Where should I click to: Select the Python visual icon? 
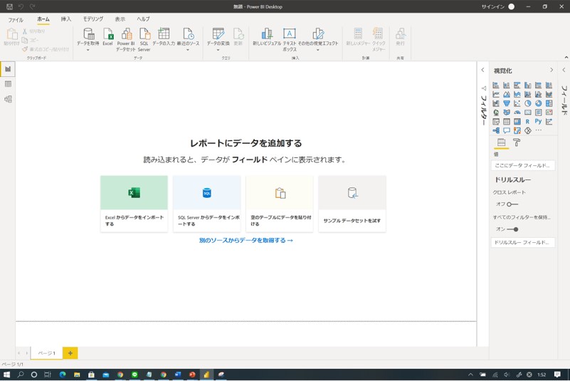tap(538, 122)
